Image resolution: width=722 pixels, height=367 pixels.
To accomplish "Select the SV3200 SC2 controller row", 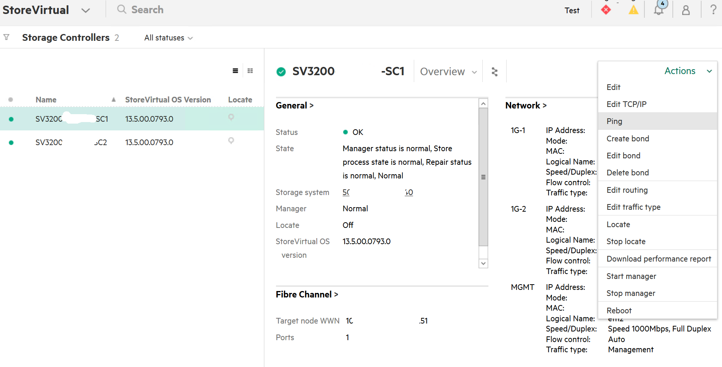I will (132, 142).
